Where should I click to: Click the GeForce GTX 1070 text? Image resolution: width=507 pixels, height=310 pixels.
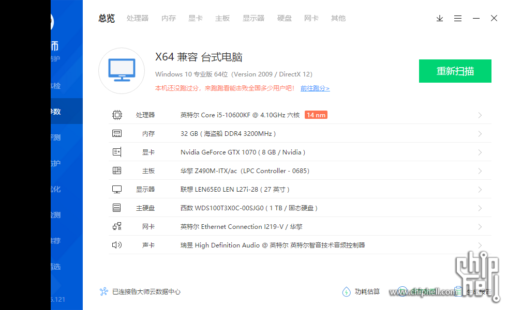[243, 152]
